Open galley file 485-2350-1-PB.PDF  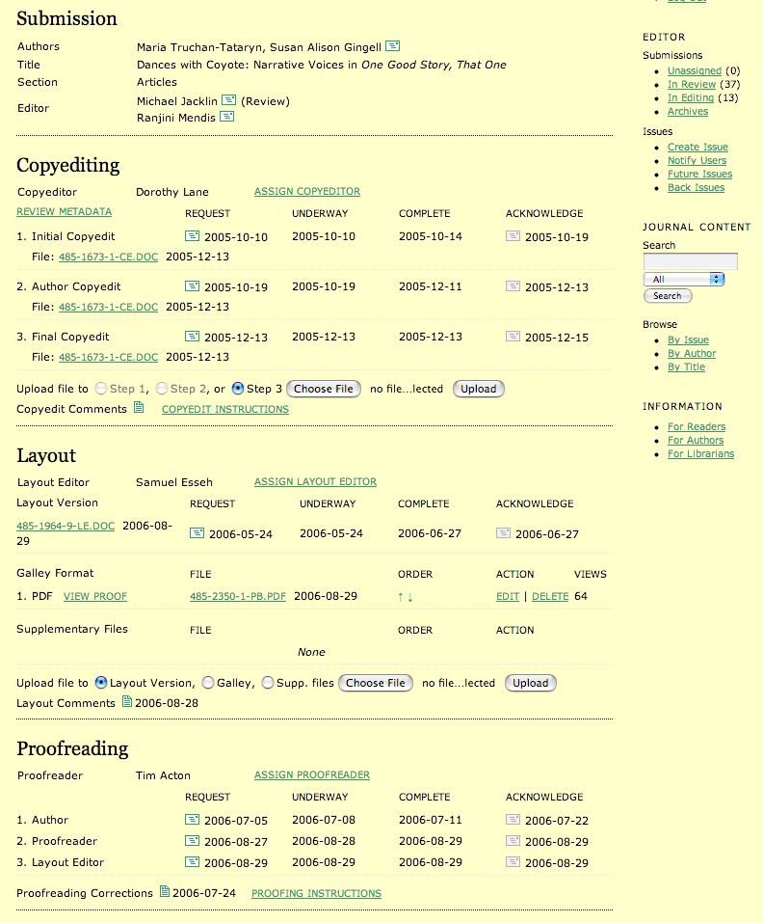(x=238, y=596)
